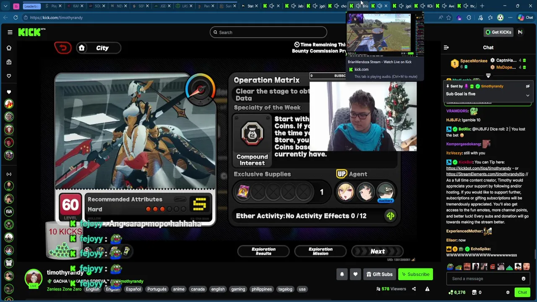Click the home icon beside City
The height and width of the screenshot is (302, 537).
tap(82, 48)
